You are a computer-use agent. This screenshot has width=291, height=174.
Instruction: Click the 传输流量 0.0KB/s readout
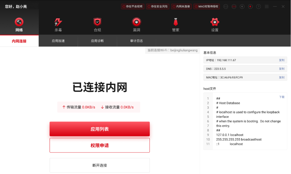click(x=79, y=107)
